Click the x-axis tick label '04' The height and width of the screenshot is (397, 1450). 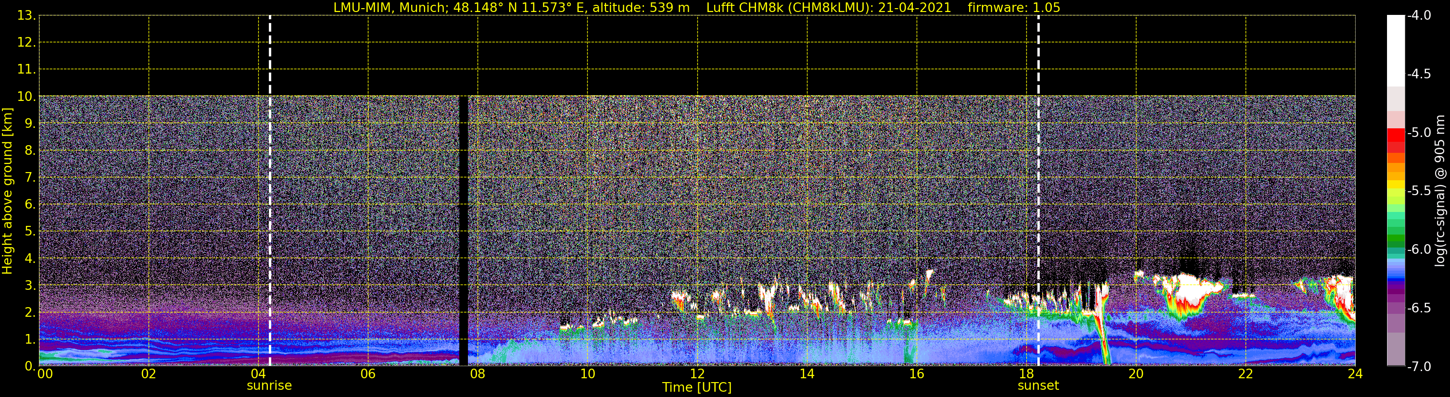258,374
